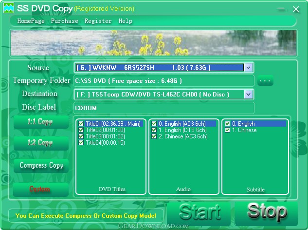Toggle subtitle 1. Chinese checkbox
Viewport: 308px width, 230px height.
tap(227, 130)
